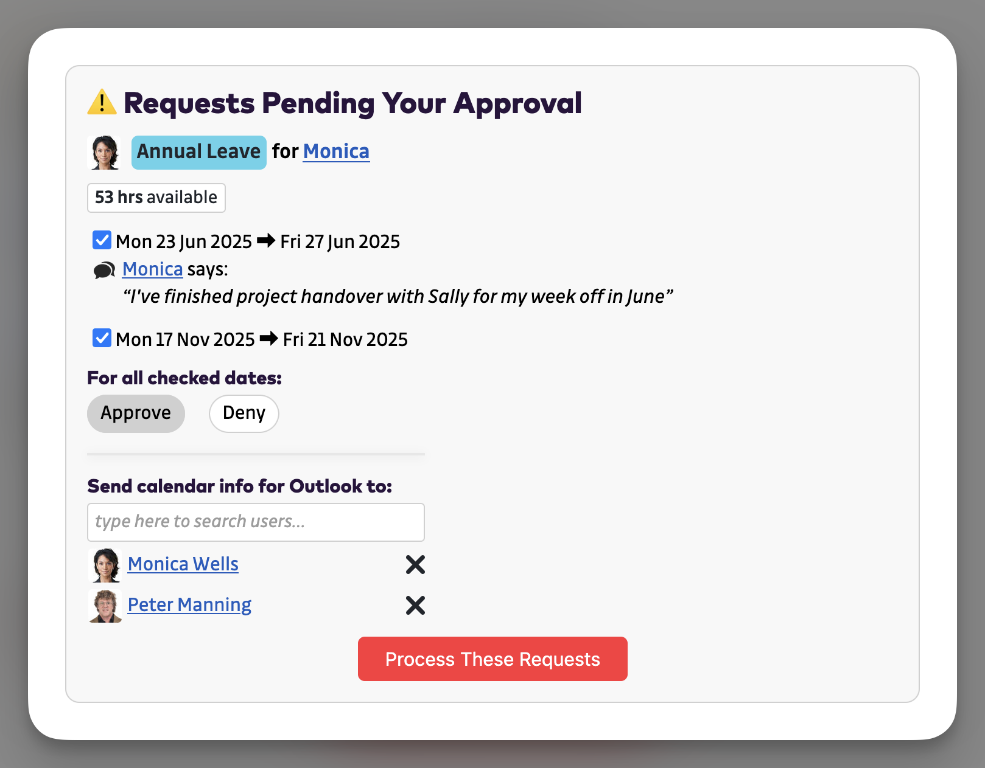The image size is (985, 768).
Task: Uncheck the Mon 23 Jun 2025 request
Action: tap(101, 240)
